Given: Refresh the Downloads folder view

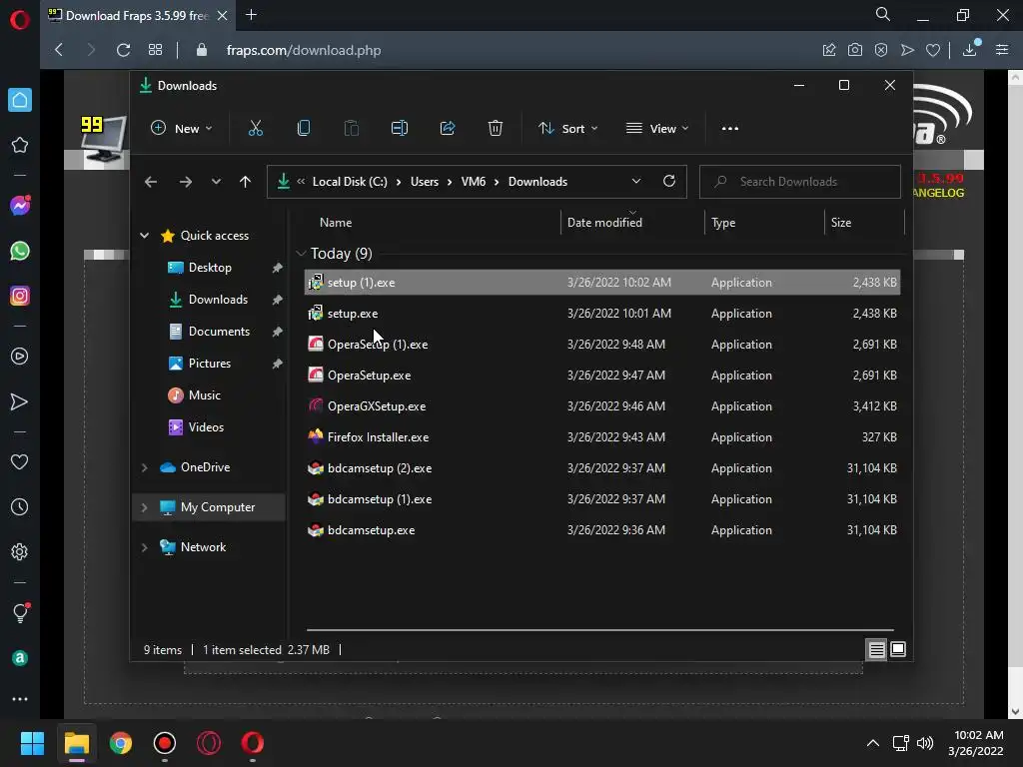Looking at the screenshot, I should pos(669,182).
